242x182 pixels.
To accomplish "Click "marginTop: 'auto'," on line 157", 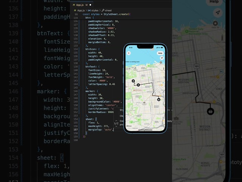I will (x=101, y=130).
